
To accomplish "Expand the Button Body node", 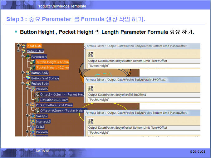I will coord(23,72).
